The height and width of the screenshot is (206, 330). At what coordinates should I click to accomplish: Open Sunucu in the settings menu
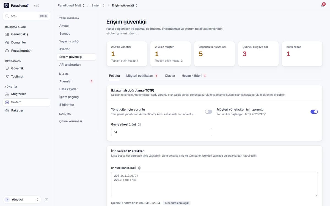76,34
